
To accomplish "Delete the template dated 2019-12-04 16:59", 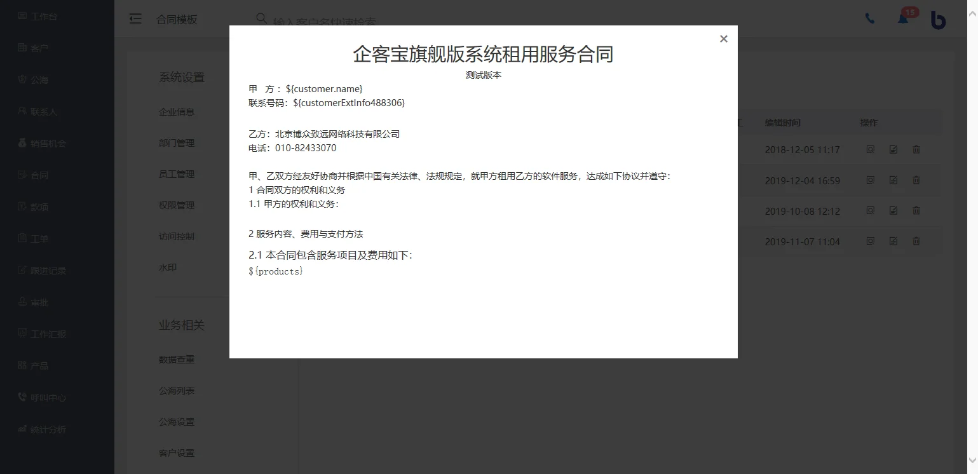I will [916, 180].
